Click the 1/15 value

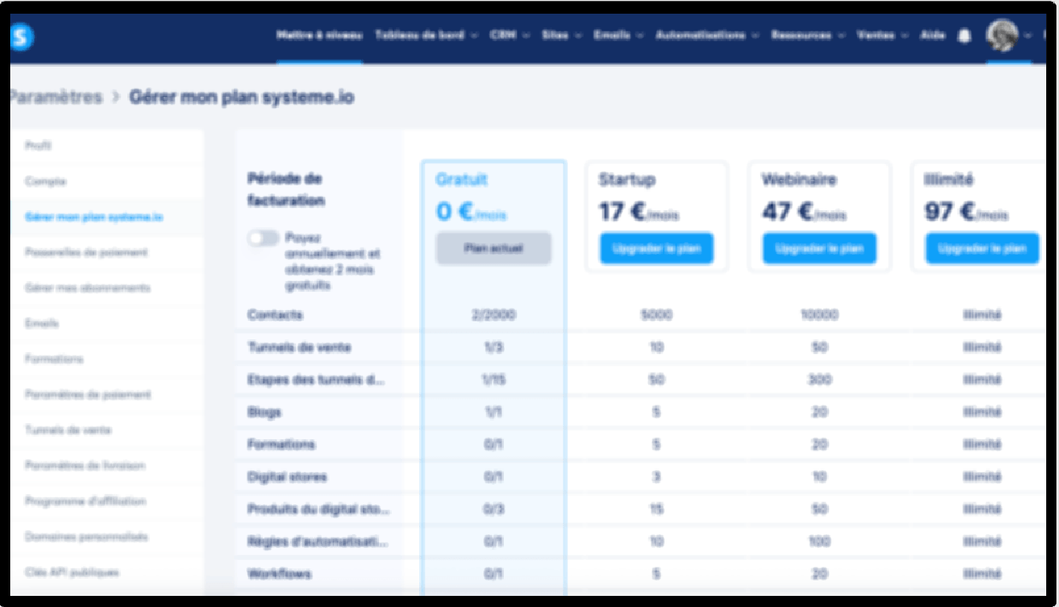point(494,380)
